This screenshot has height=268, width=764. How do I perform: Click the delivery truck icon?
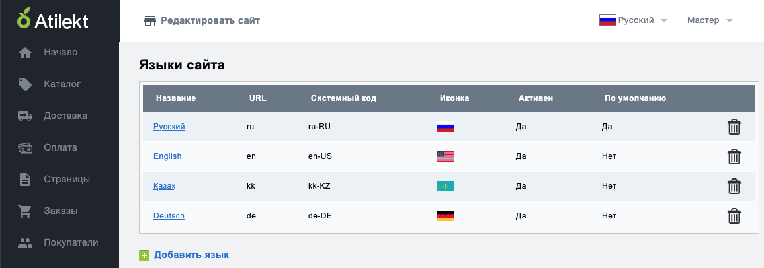click(x=25, y=116)
